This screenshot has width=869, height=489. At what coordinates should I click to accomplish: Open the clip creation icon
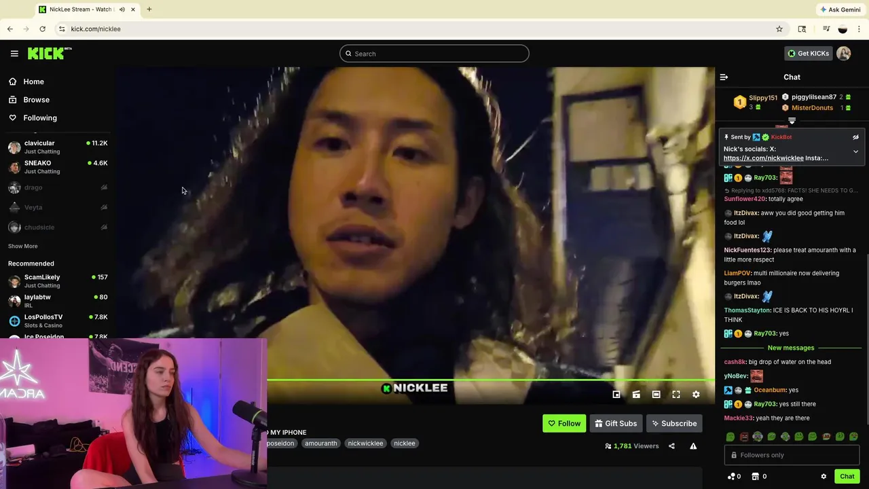[636, 395]
